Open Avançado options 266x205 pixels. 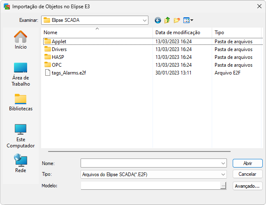(247, 186)
